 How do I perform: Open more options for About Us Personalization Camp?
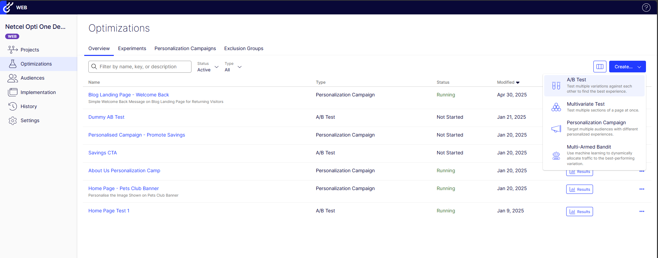641,171
